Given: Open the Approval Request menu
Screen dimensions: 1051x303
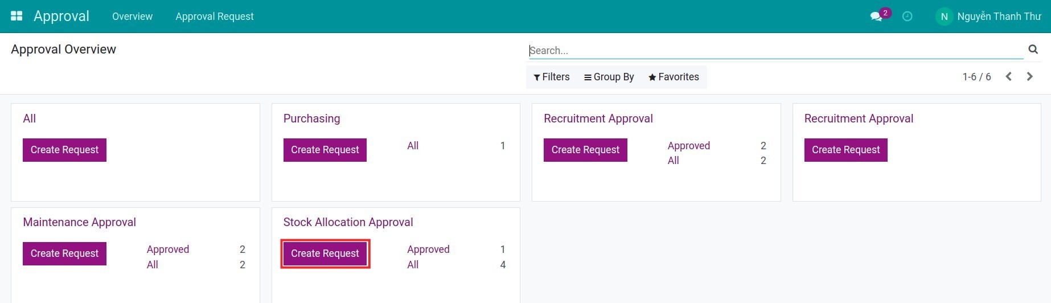Looking at the screenshot, I should click(214, 17).
